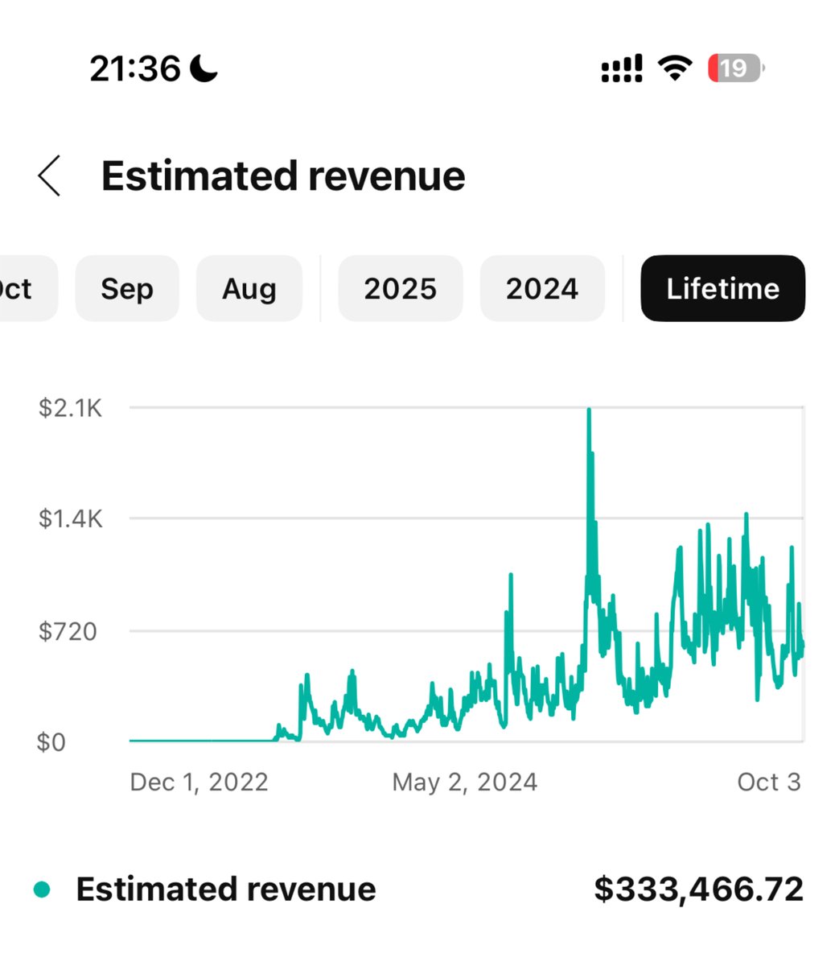This screenshot has width=839, height=966.
Task: Tap the Oct 3 date label
Action: (x=769, y=782)
